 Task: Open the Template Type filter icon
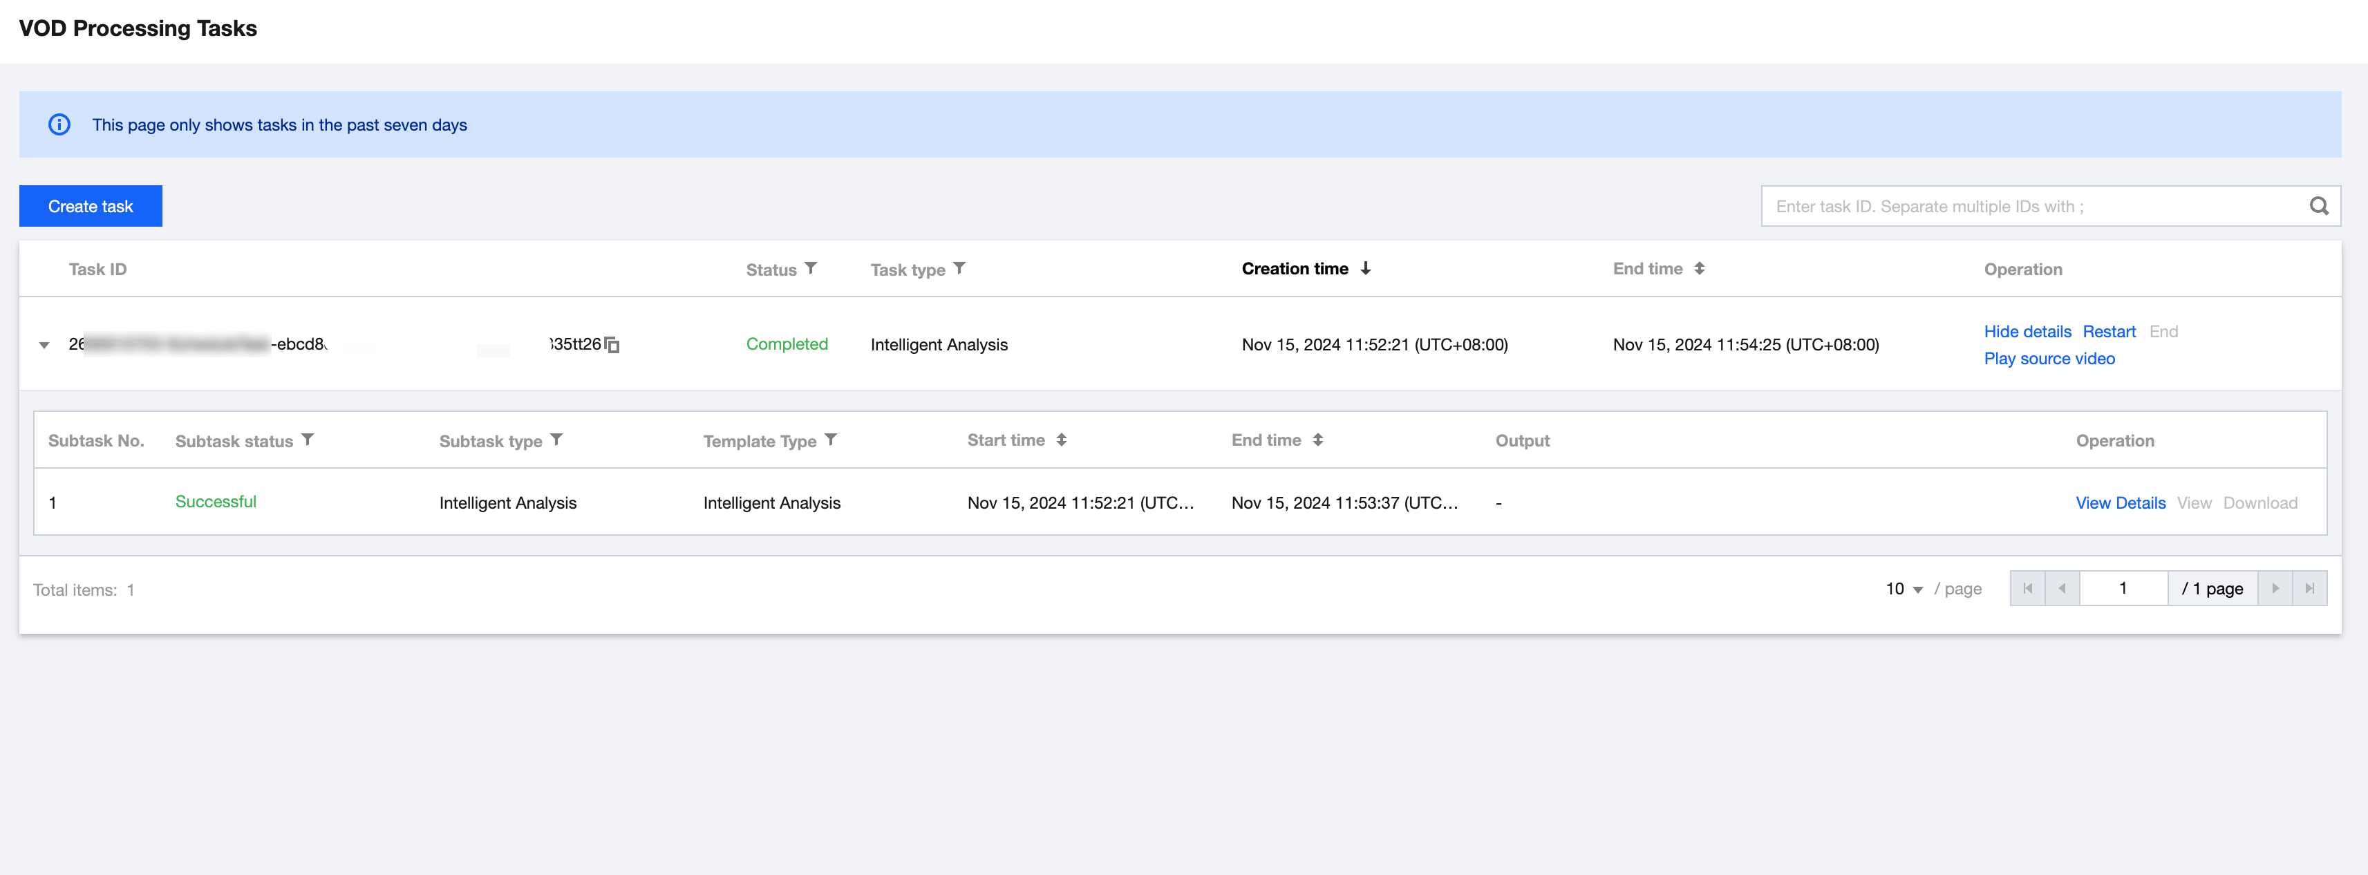[x=830, y=440]
